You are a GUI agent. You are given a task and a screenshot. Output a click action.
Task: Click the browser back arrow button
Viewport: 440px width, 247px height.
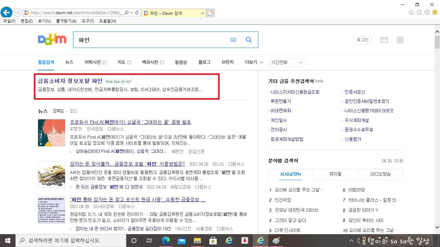point(6,13)
